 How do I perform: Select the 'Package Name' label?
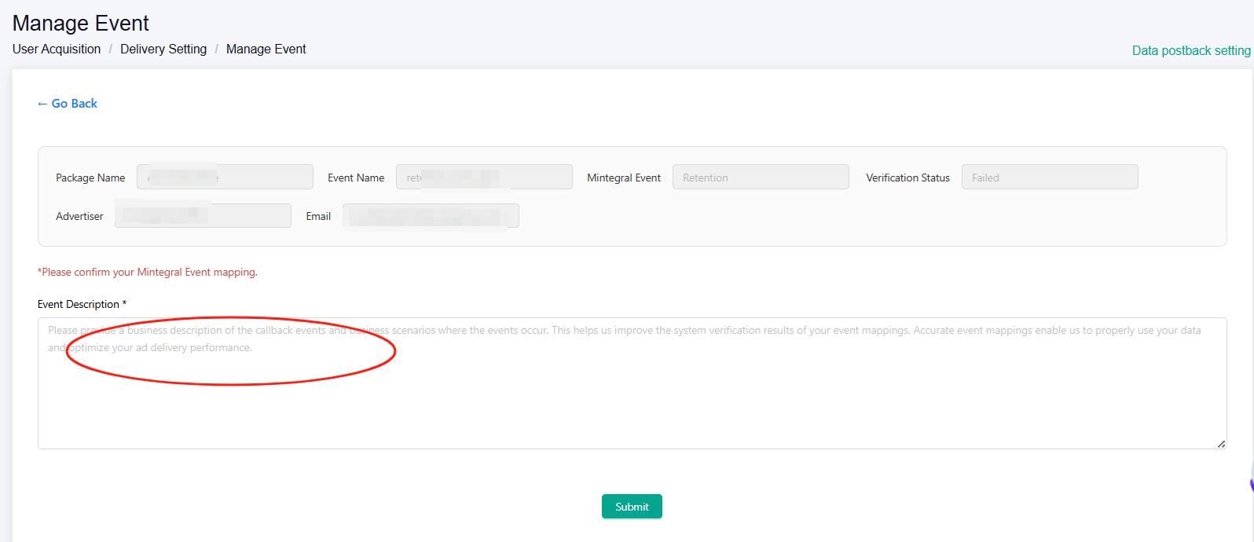point(90,178)
